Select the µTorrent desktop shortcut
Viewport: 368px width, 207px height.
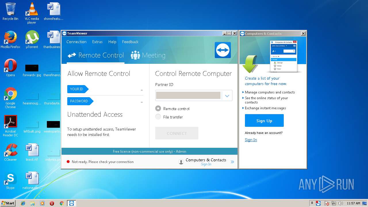(32, 40)
